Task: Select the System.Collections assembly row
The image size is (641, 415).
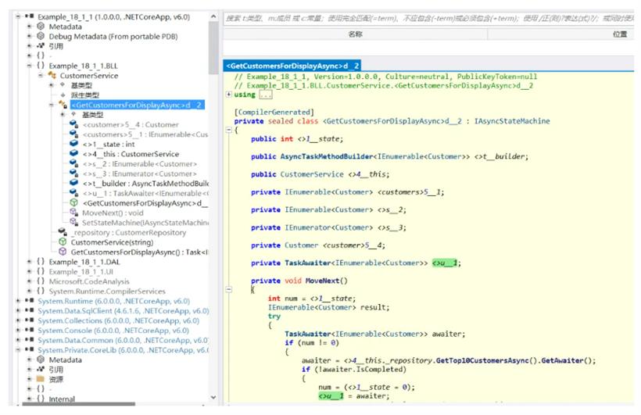Action: [119, 320]
